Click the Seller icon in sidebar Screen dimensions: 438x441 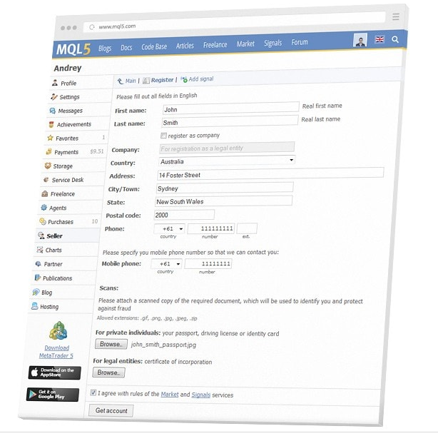click(x=41, y=235)
